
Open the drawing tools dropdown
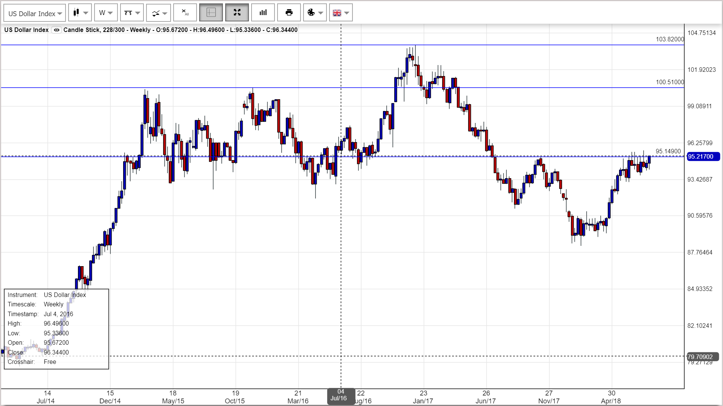pyautogui.click(x=132, y=13)
